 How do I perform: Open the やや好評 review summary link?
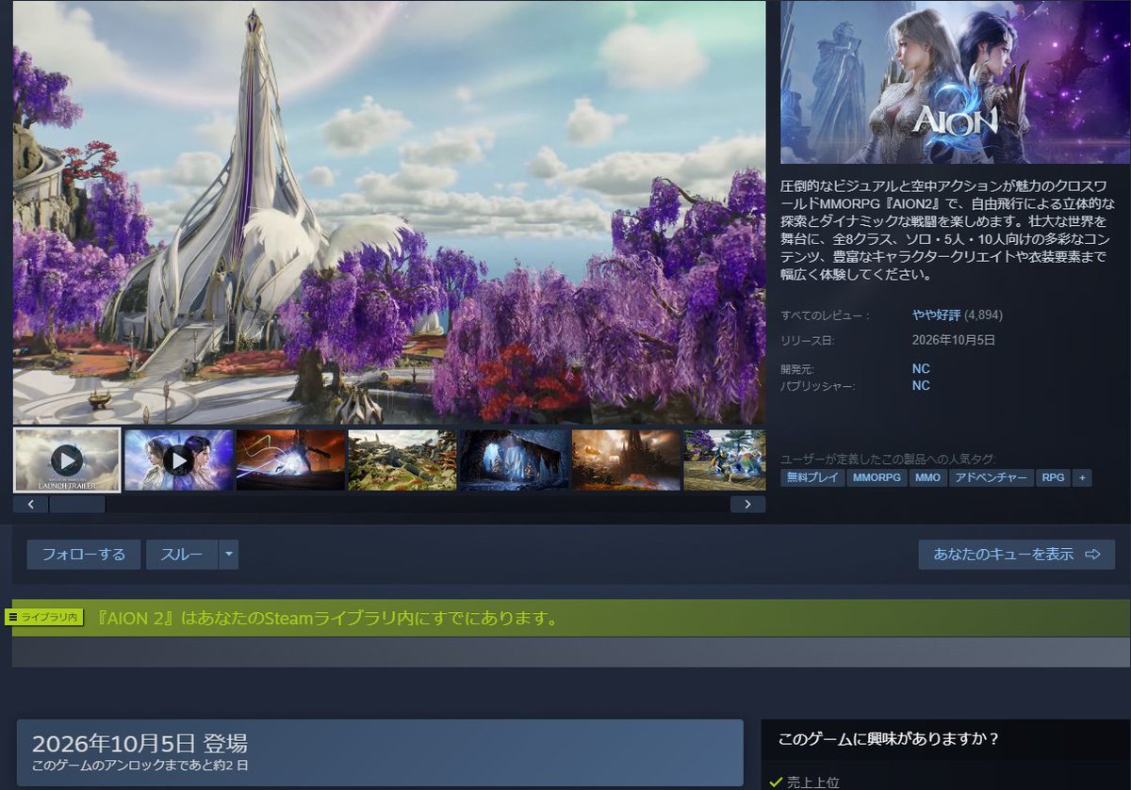click(x=935, y=315)
